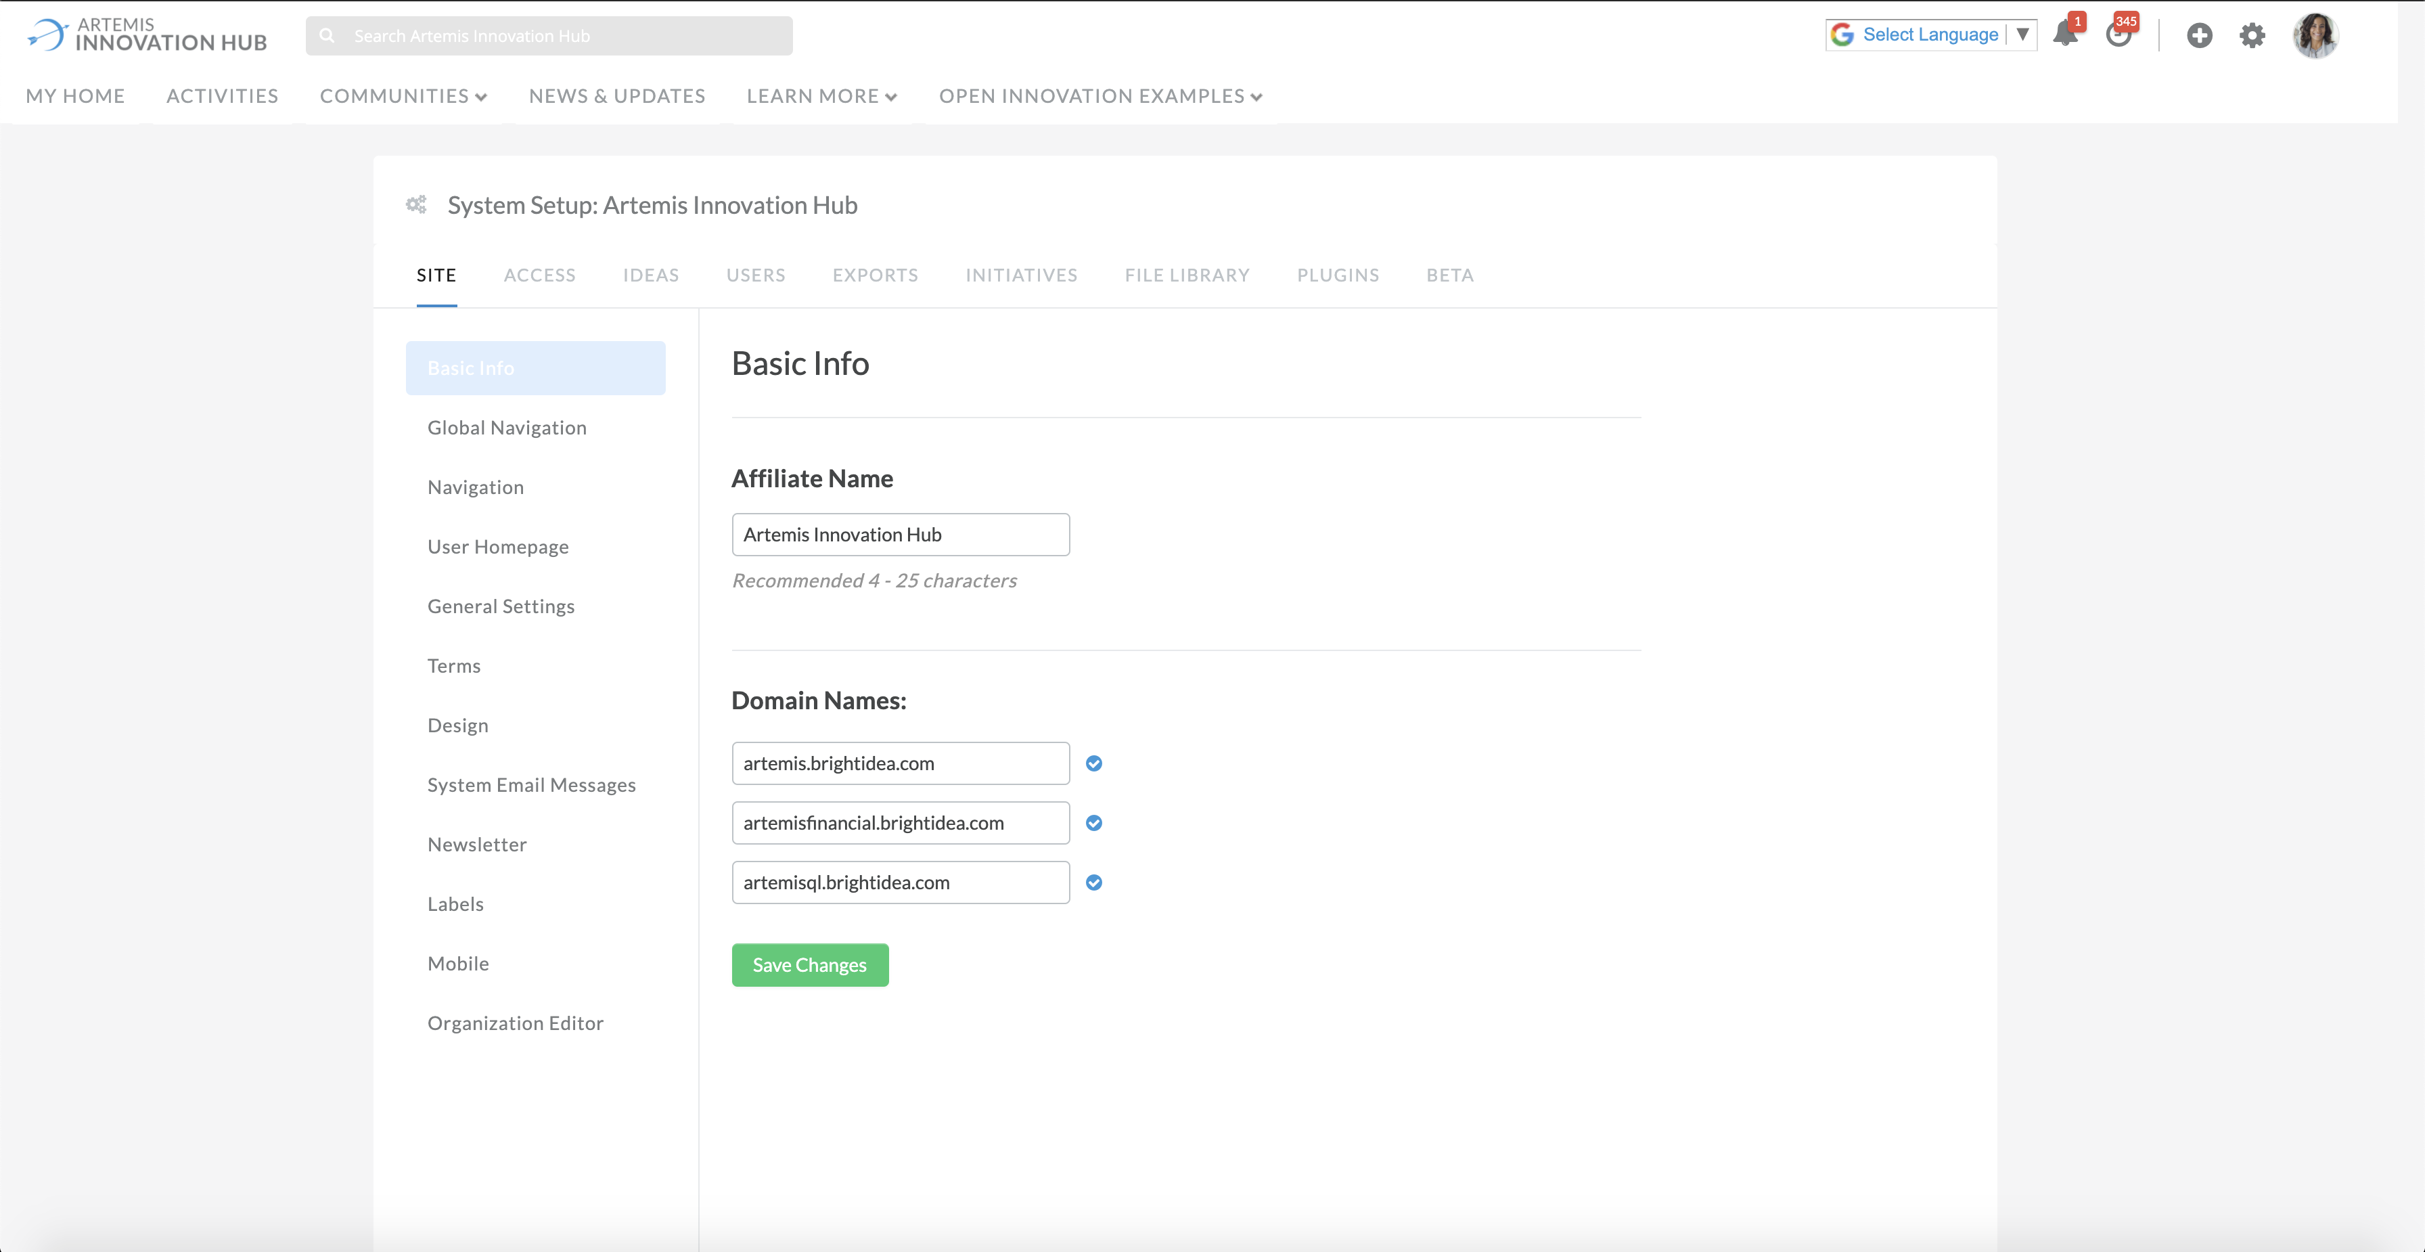Open Design settings
2425x1252 pixels.
point(457,725)
